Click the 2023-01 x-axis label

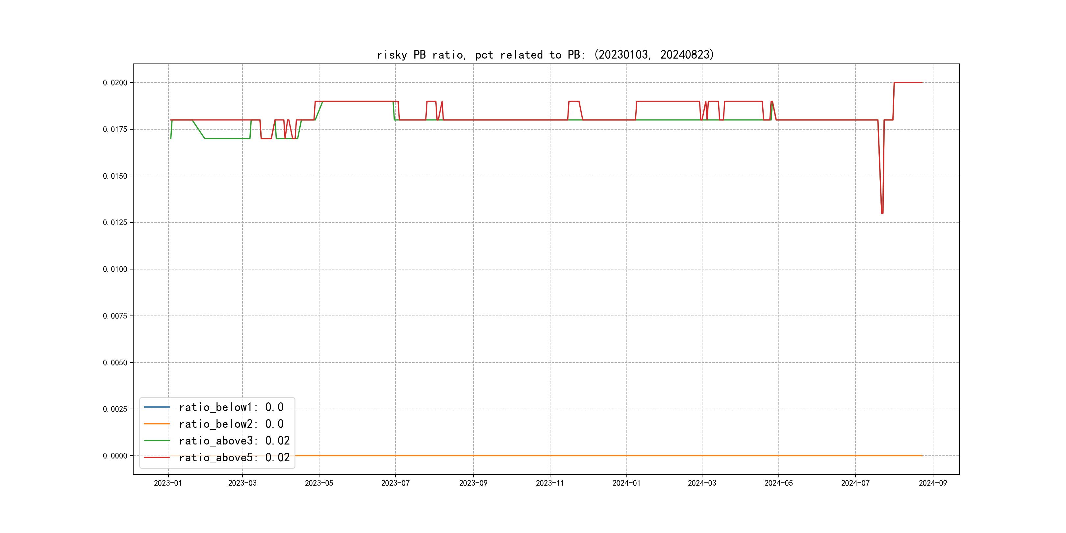tap(167, 483)
